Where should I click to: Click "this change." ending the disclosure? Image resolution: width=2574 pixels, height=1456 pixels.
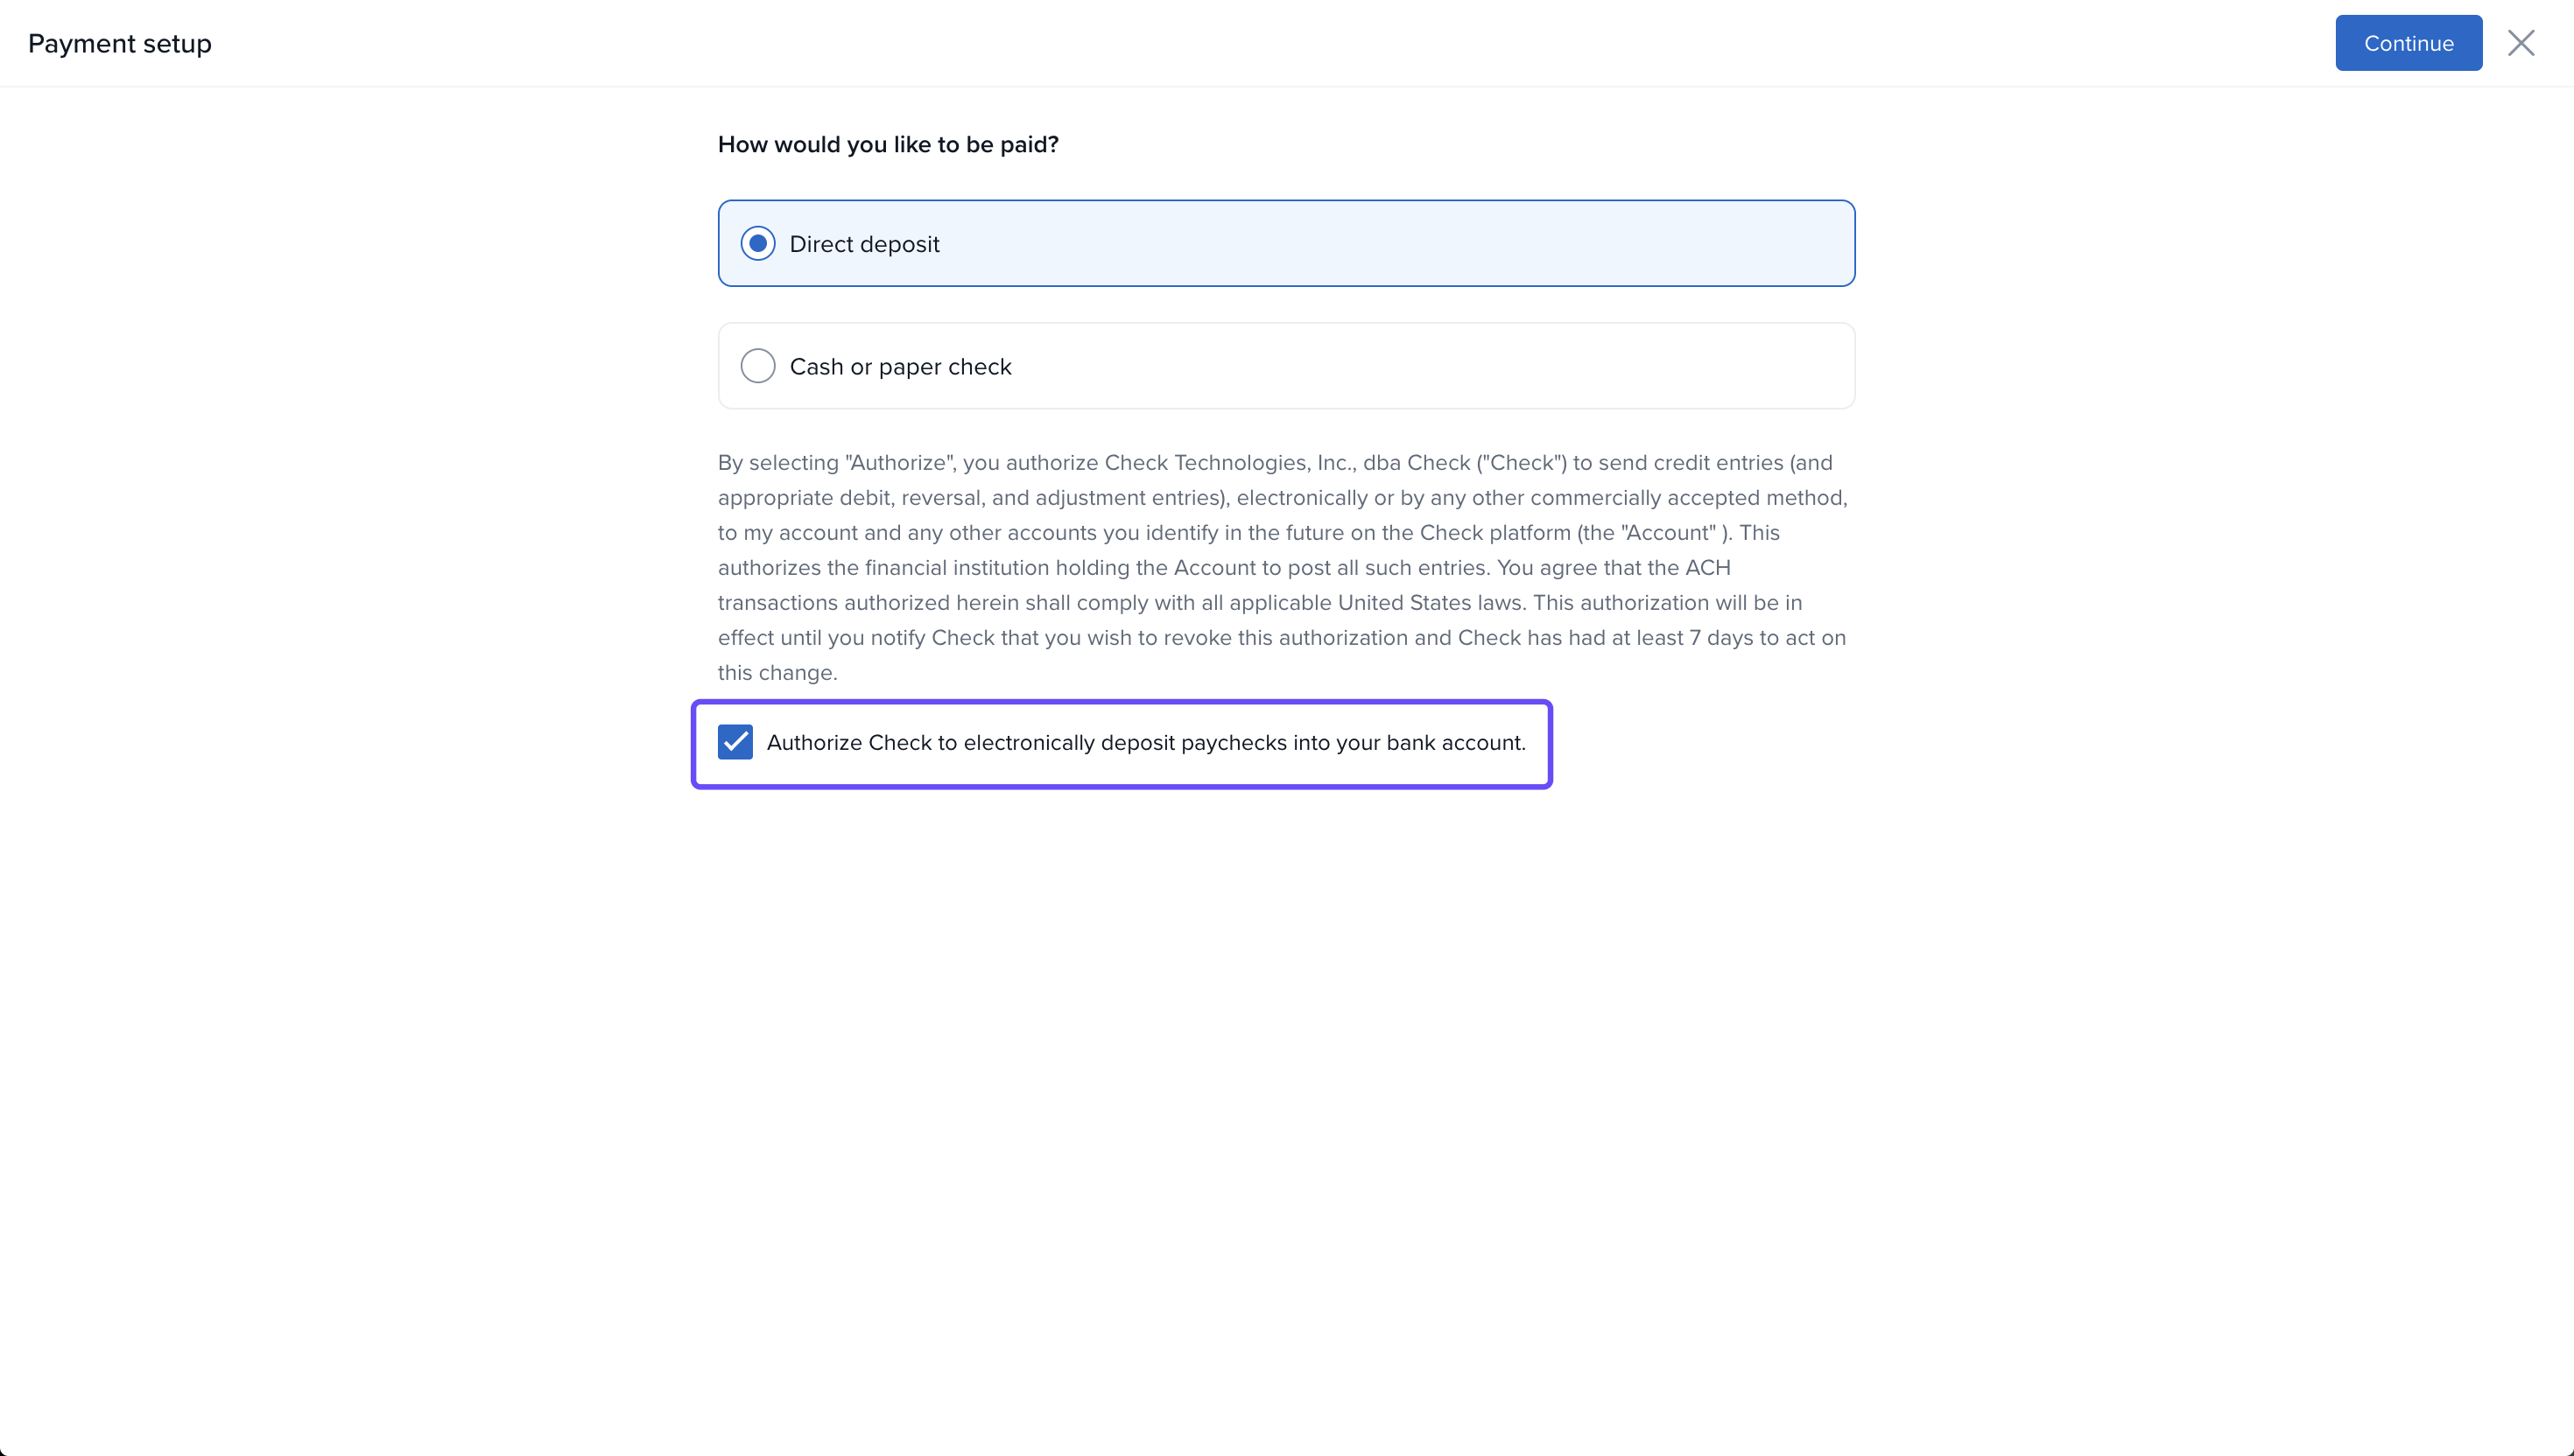click(x=777, y=673)
